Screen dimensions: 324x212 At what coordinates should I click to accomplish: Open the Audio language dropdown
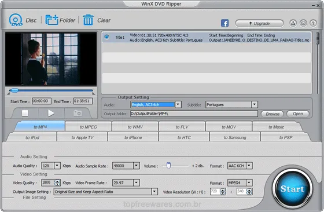[x=178, y=104]
